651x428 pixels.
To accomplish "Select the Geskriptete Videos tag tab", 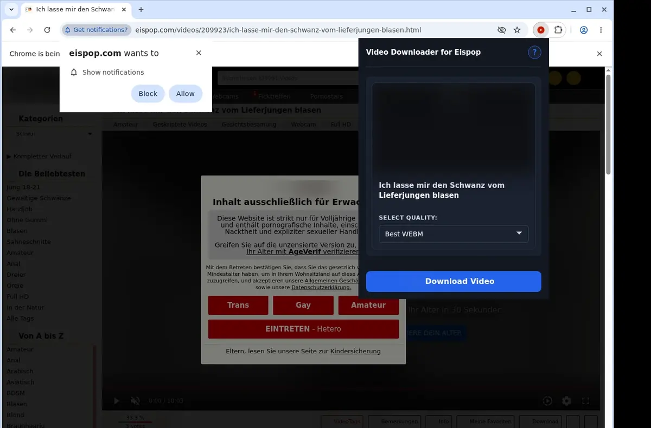I will tap(180, 124).
